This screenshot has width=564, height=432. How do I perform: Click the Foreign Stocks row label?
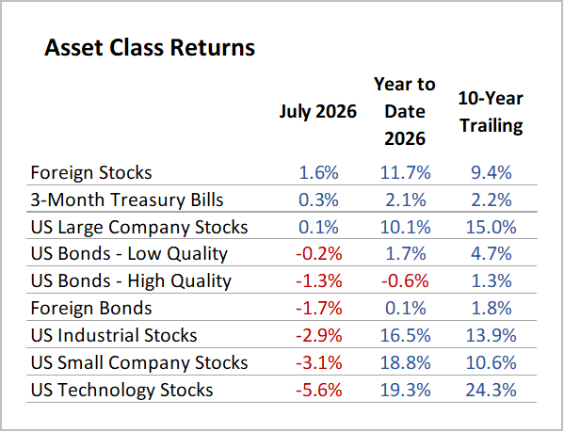[91, 172]
